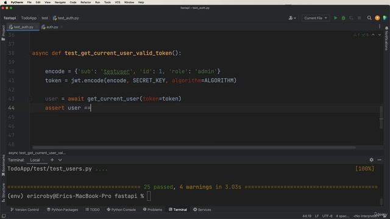The height and width of the screenshot is (219, 390).
Task: Click the test breadcrumb in navigation bar
Action: (x=44, y=18)
